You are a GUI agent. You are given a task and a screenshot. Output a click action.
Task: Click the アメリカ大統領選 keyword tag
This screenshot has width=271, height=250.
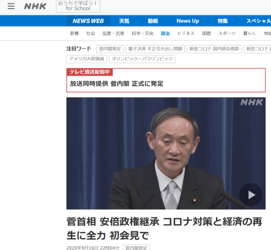tap(86, 59)
